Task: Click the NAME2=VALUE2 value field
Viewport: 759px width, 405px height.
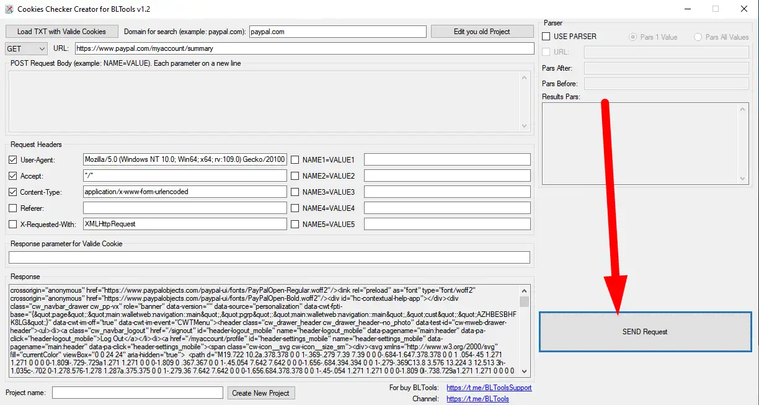Action: pyautogui.click(x=447, y=176)
